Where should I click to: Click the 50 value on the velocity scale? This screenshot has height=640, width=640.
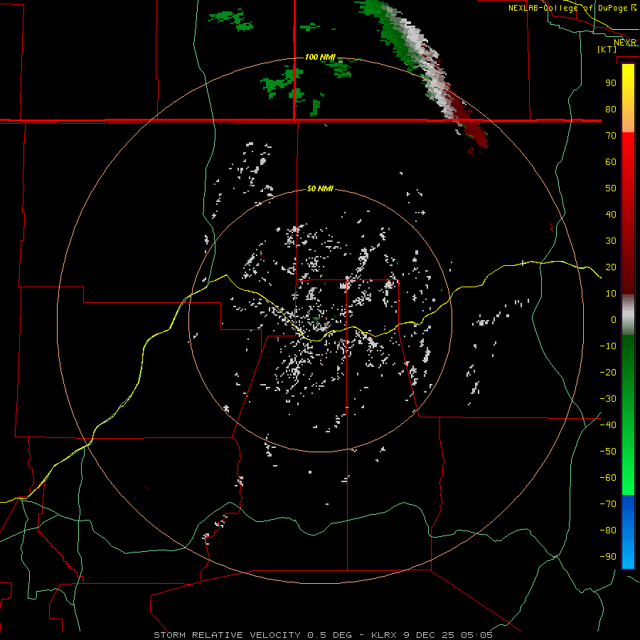click(611, 188)
